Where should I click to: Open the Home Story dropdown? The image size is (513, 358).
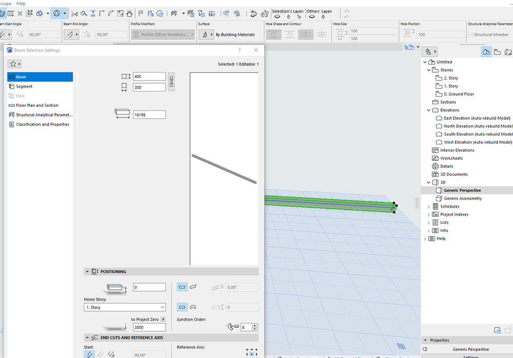pos(124,307)
